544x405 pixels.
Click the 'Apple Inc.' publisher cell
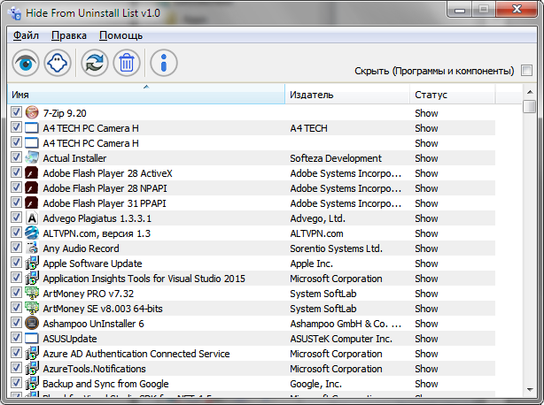312,264
